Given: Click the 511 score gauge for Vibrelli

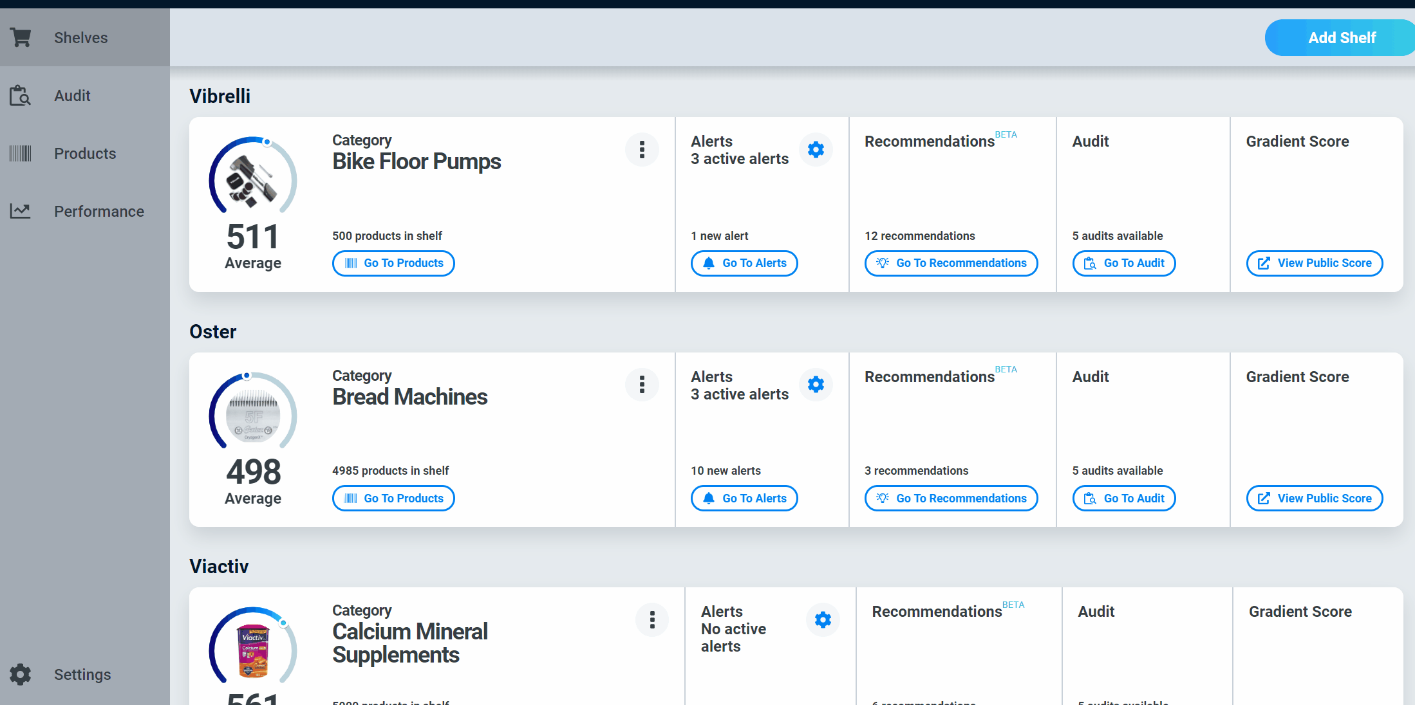Looking at the screenshot, I should click(252, 199).
